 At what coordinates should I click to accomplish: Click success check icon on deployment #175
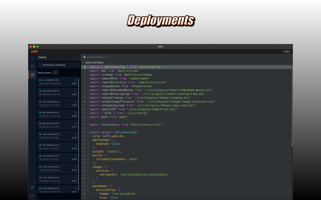pyautogui.click(x=75, y=145)
